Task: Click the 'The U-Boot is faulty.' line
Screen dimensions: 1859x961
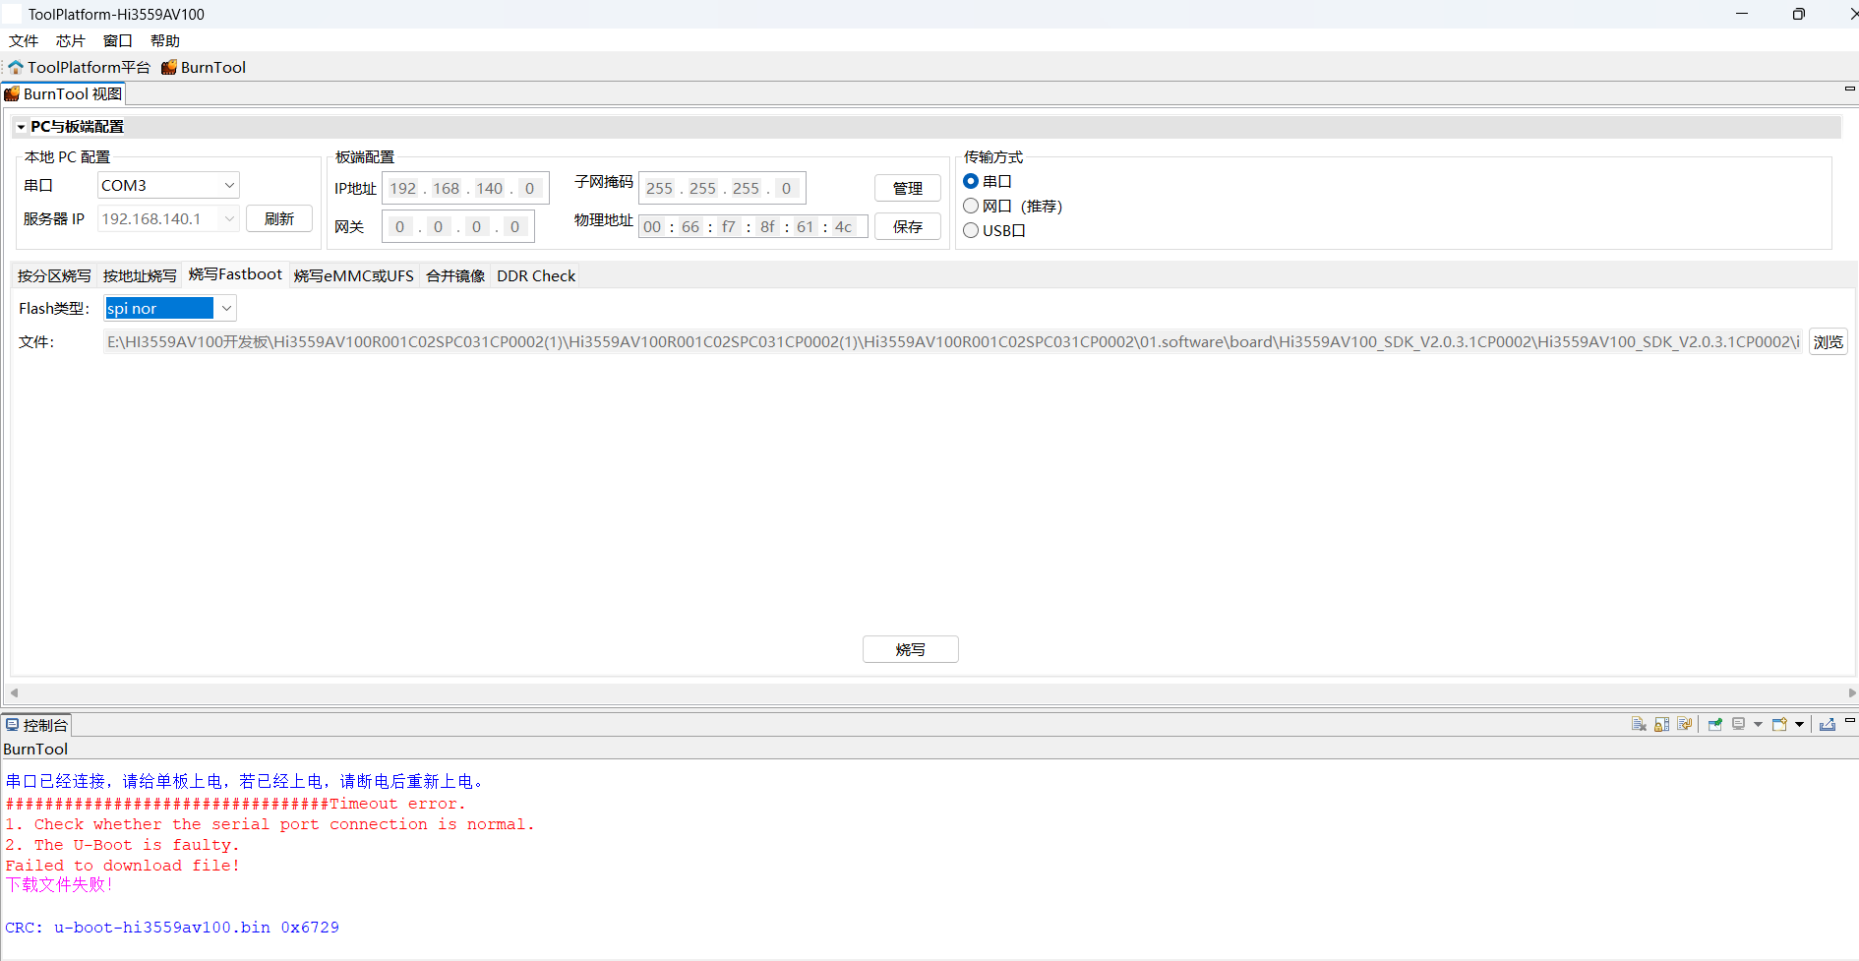Action: (123, 845)
